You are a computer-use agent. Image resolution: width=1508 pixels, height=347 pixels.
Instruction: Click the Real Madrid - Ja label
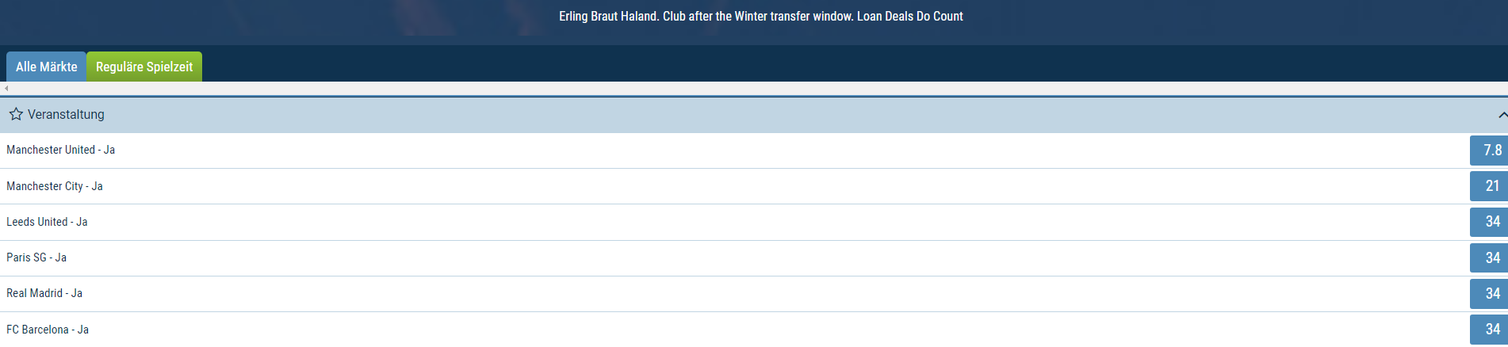44,293
